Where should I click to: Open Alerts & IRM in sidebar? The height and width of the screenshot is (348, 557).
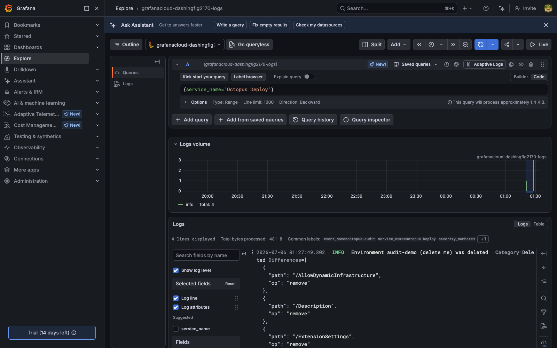coord(28,92)
